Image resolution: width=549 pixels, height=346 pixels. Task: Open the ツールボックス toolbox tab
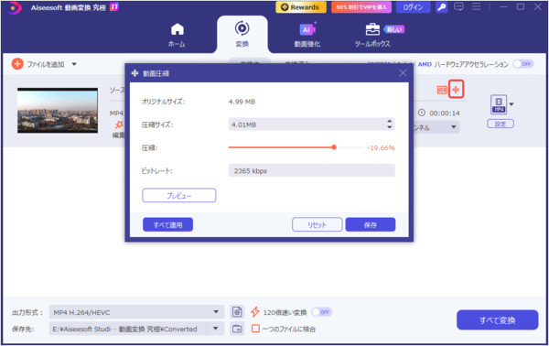click(x=372, y=35)
